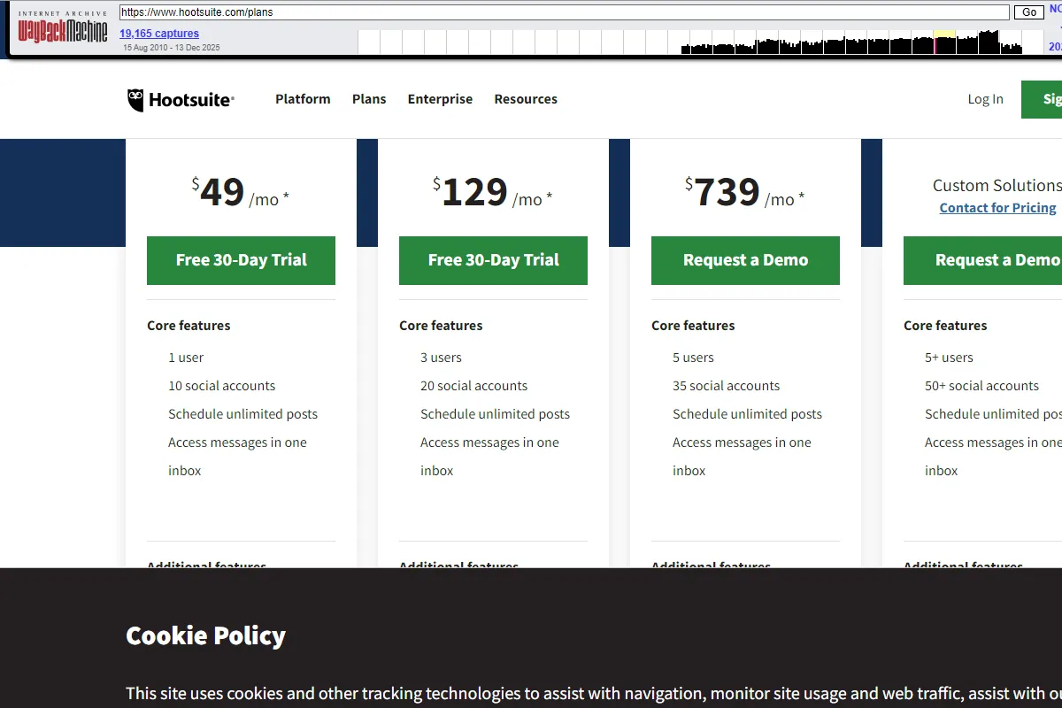Open the Resources navigation menu
Screen dimensions: 1062x708
click(526, 99)
